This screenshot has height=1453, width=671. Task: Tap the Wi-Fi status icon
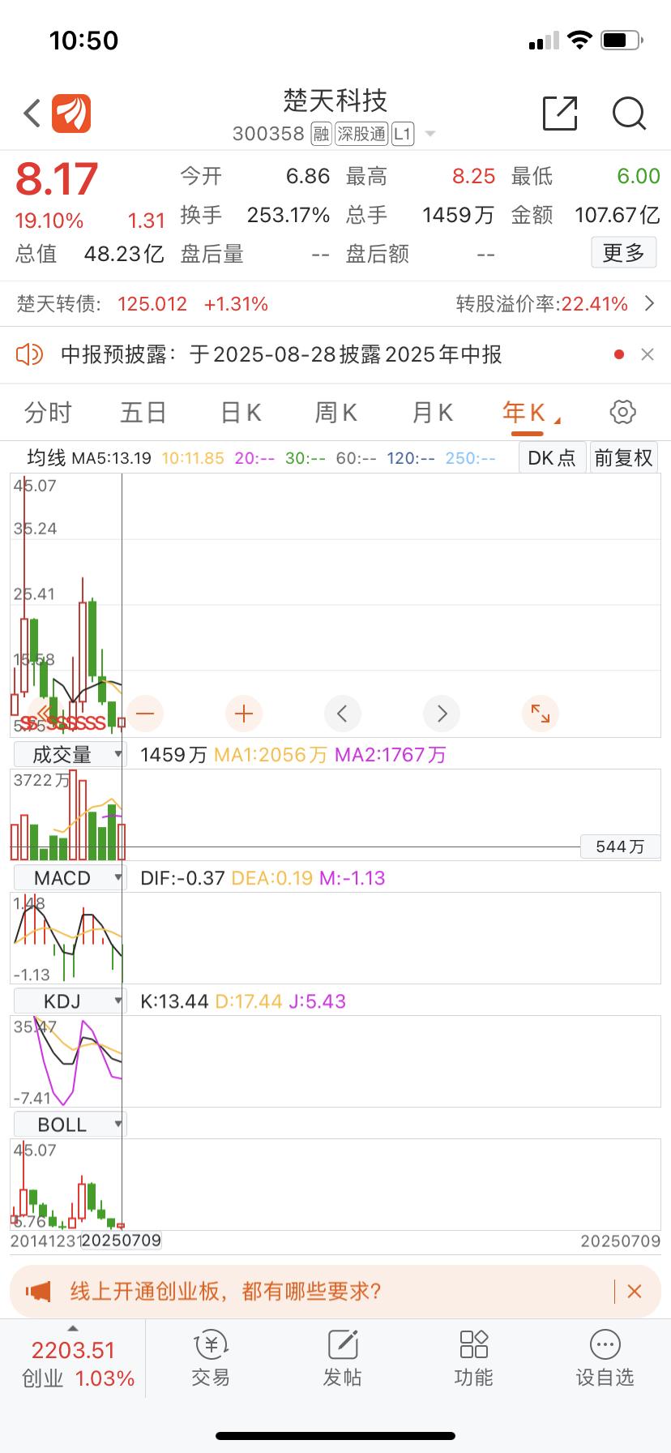point(579,40)
